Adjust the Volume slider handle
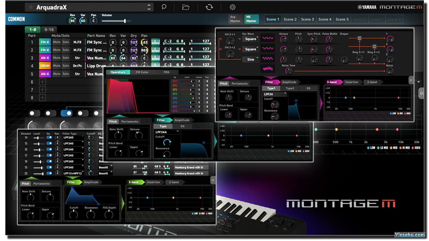Viewport: 429px width, 241px height. coord(125,21)
